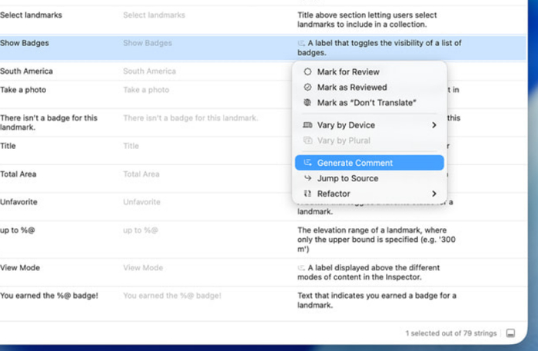Click the Refactor menu icon
The height and width of the screenshot is (351, 538).
coord(307,194)
